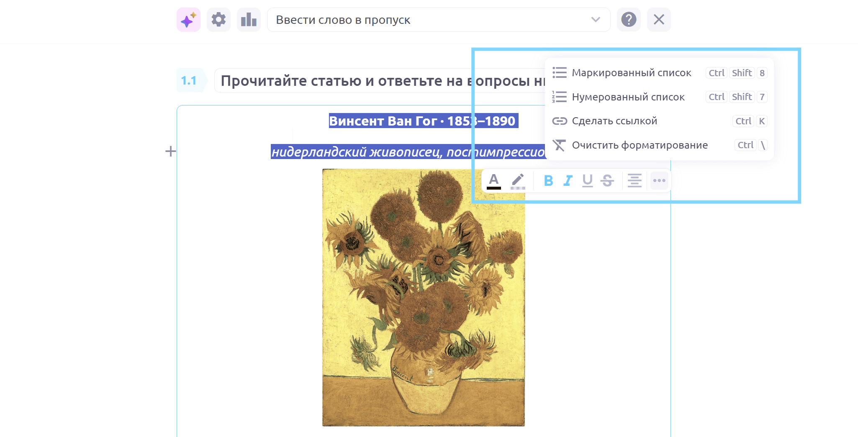Screen dimensions: 858x437
Task: Open the text alignment options
Action: point(635,181)
